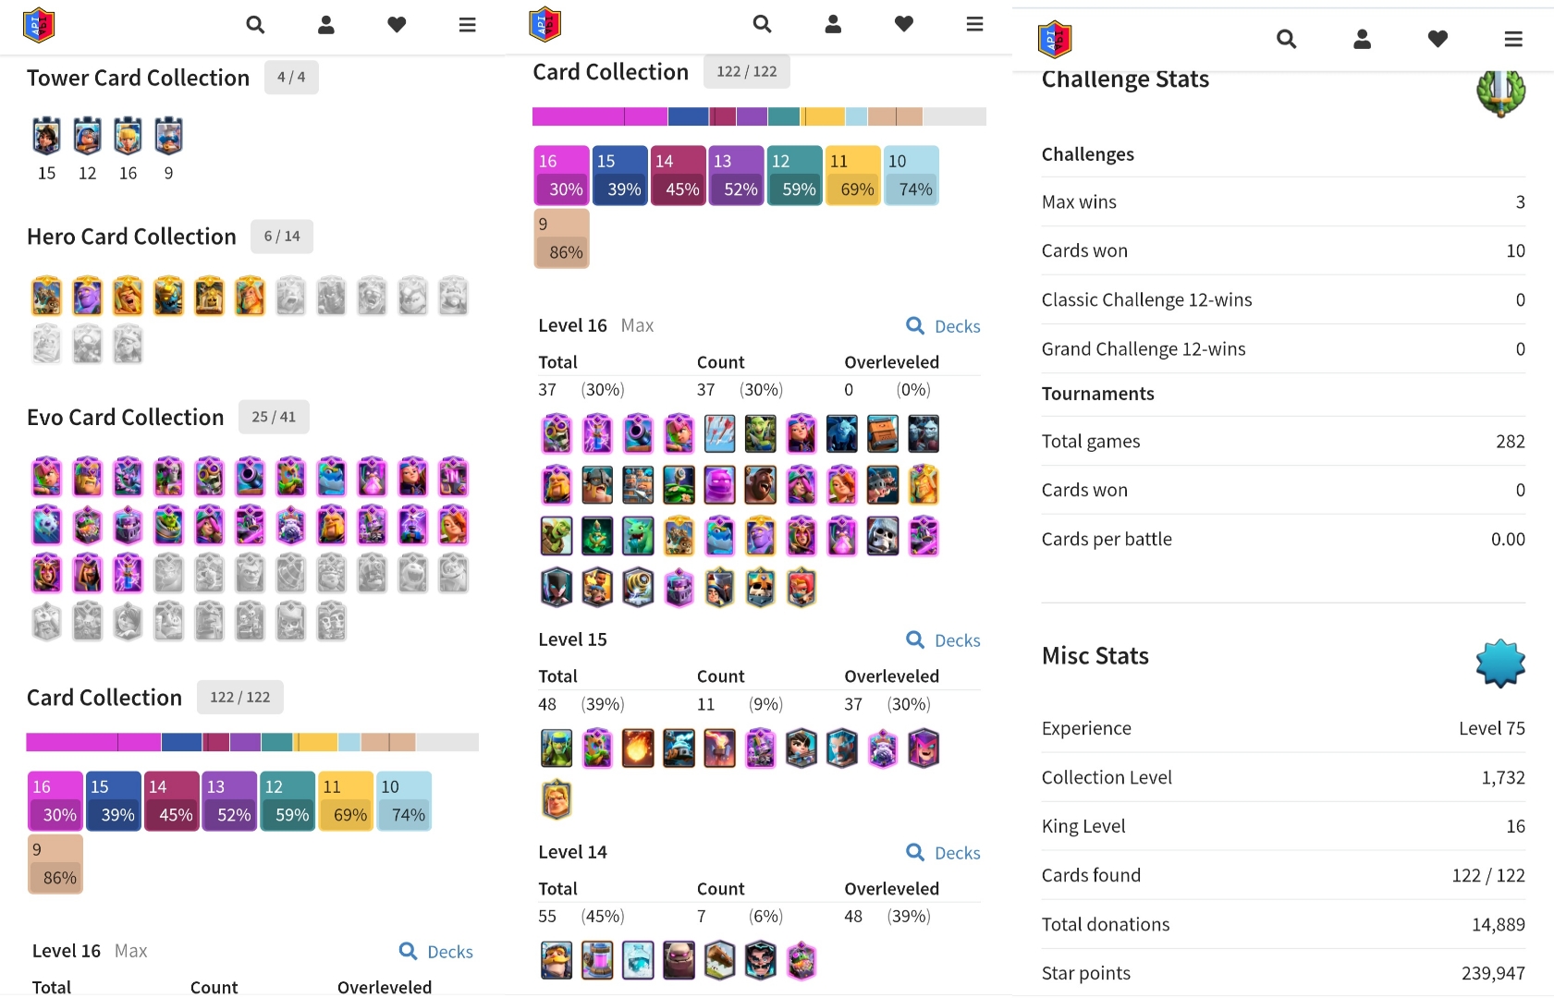The height and width of the screenshot is (998, 1554).
Task: Click the Decks search icon in Level 15 section
Action: [915, 639]
